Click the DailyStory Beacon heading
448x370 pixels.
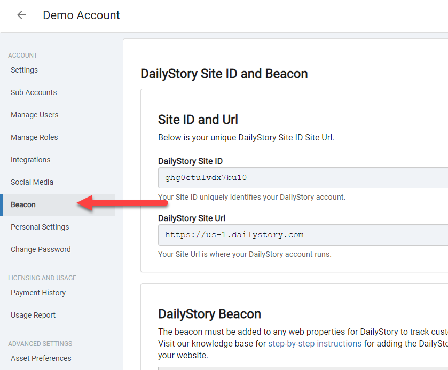(210, 314)
